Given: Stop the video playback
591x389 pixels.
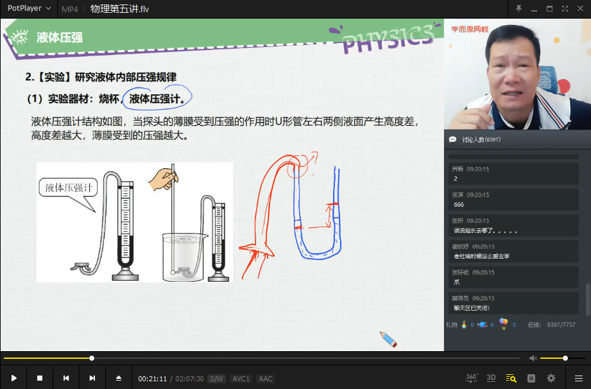Looking at the screenshot, I should 40,378.
